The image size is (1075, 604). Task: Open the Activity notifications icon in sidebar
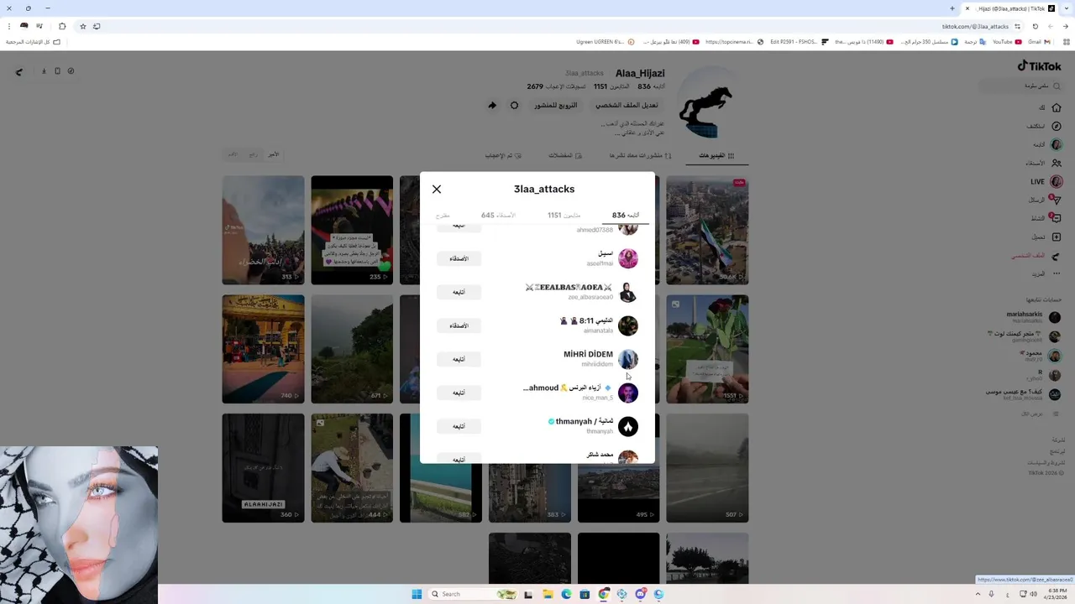1056,218
